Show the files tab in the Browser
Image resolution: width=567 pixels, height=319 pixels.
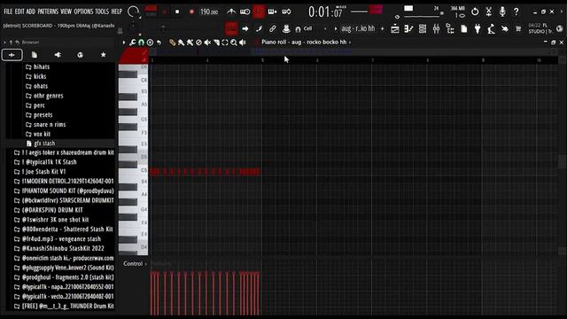tap(35, 55)
